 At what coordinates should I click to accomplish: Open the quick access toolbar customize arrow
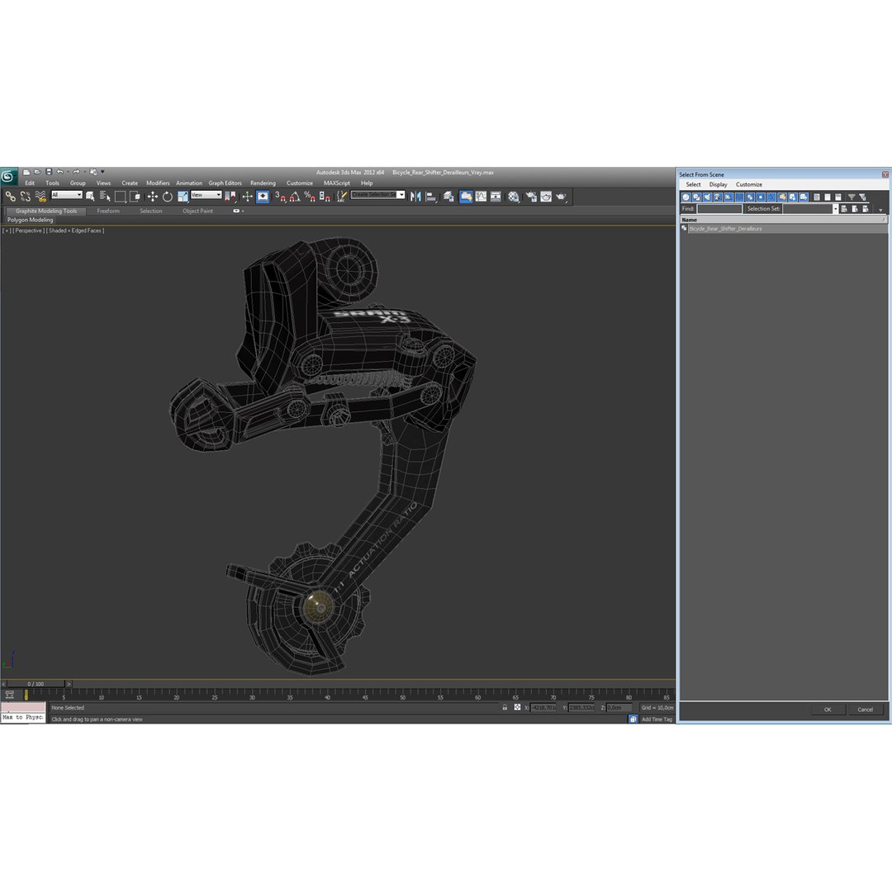pos(102,172)
